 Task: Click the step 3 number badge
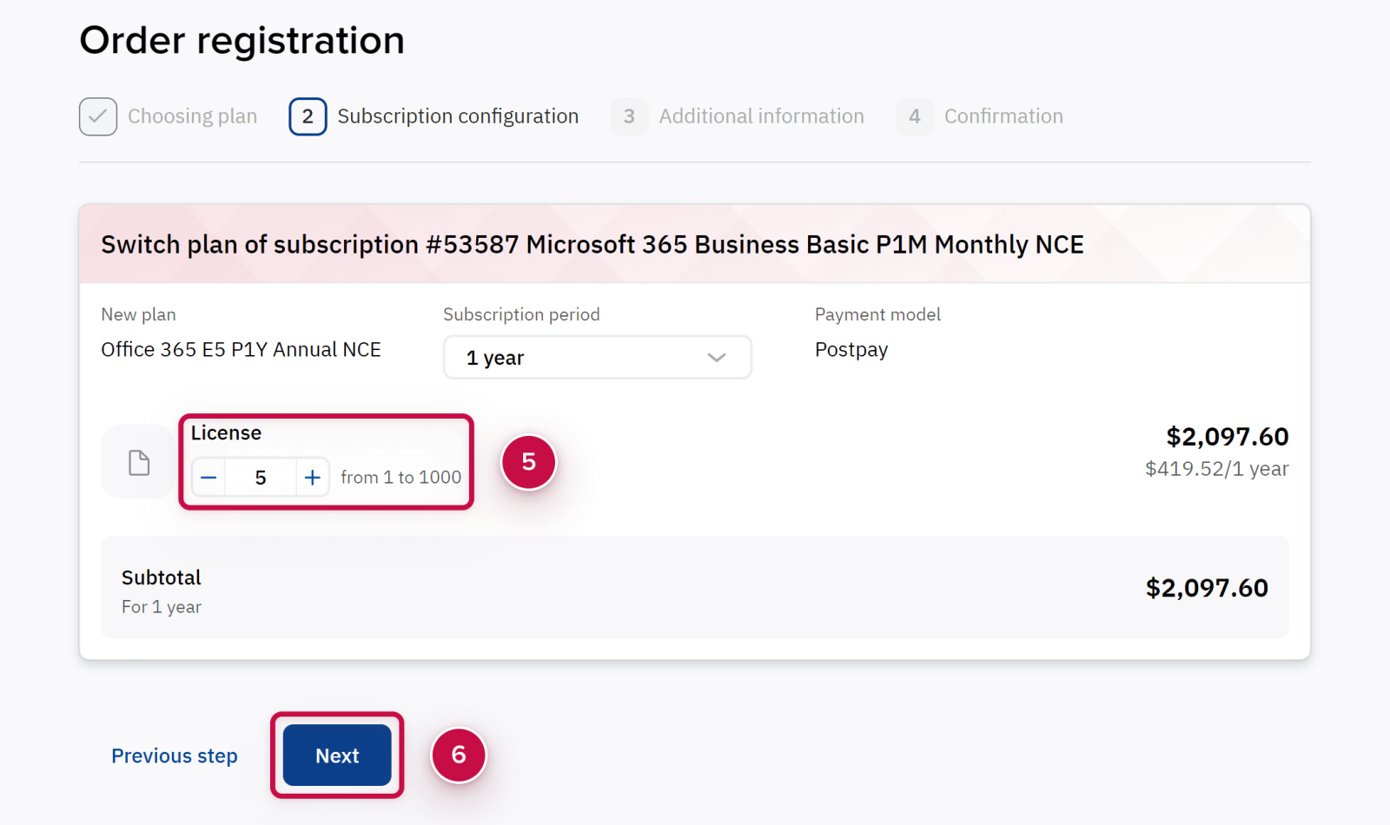click(629, 116)
